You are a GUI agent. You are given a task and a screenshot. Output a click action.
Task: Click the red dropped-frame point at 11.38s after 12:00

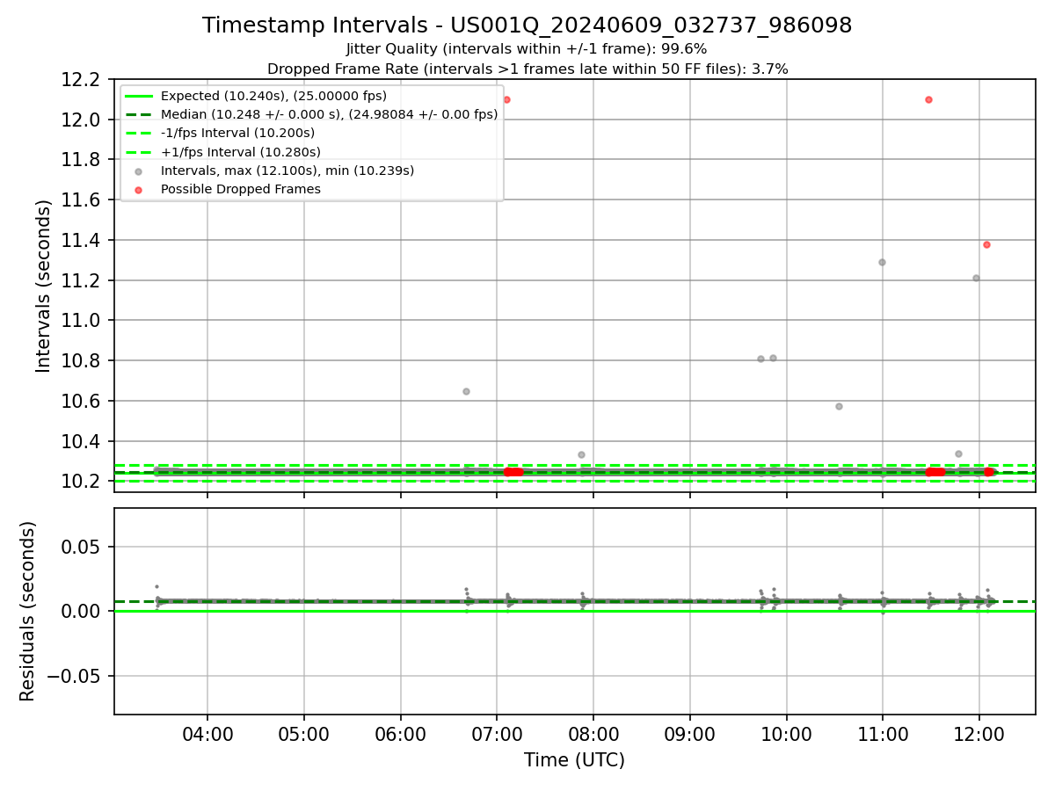986,244
